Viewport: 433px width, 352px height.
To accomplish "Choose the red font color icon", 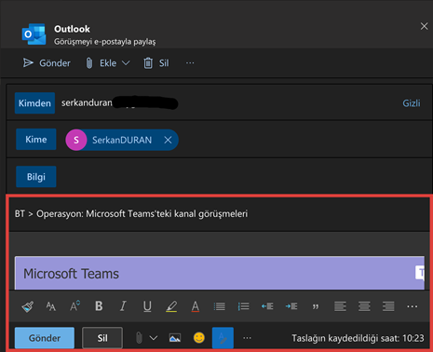I will (196, 306).
